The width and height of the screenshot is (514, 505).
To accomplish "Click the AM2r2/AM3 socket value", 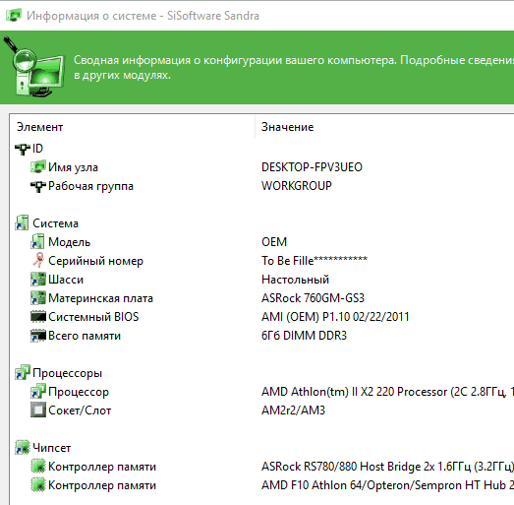I will (293, 410).
